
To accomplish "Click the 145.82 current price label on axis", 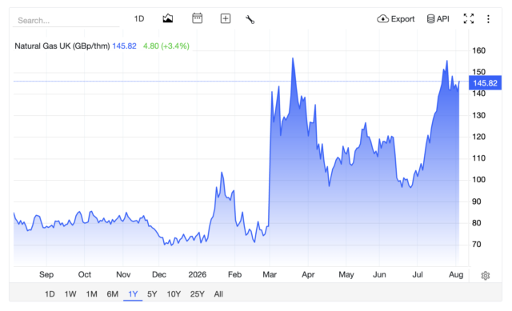I will pyautogui.click(x=485, y=83).
